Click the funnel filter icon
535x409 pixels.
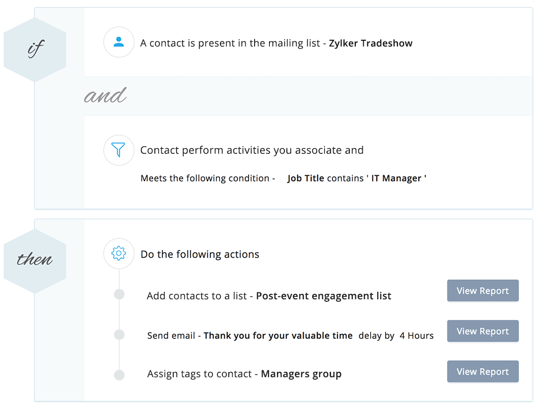119,150
